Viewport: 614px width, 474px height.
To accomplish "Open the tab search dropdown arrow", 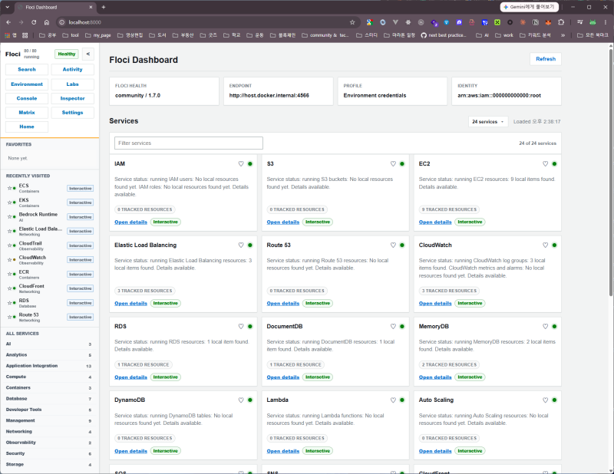I will [x=7, y=7].
